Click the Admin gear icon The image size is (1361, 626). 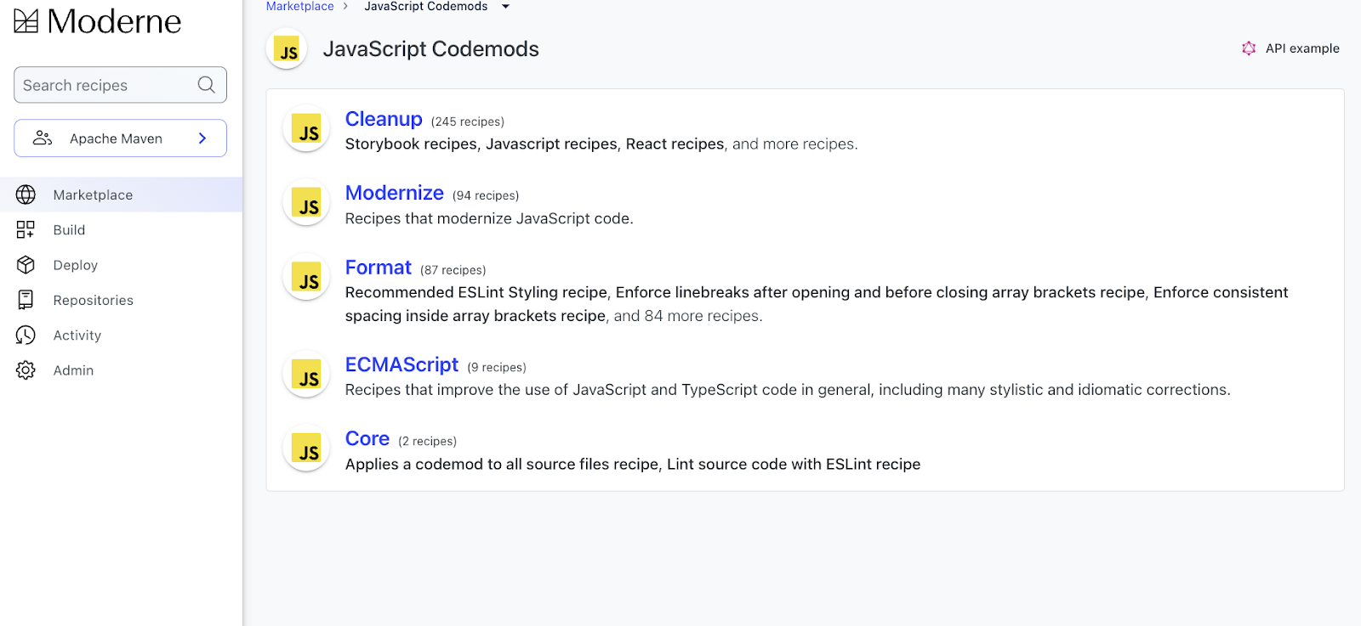click(x=26, y=370)
